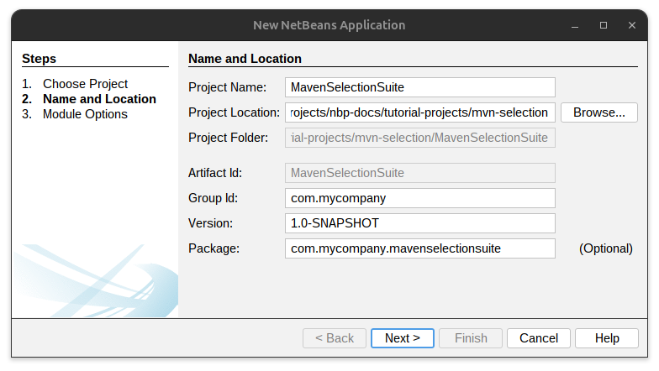Click the dialog title bar text

click(x=329, y=25)
